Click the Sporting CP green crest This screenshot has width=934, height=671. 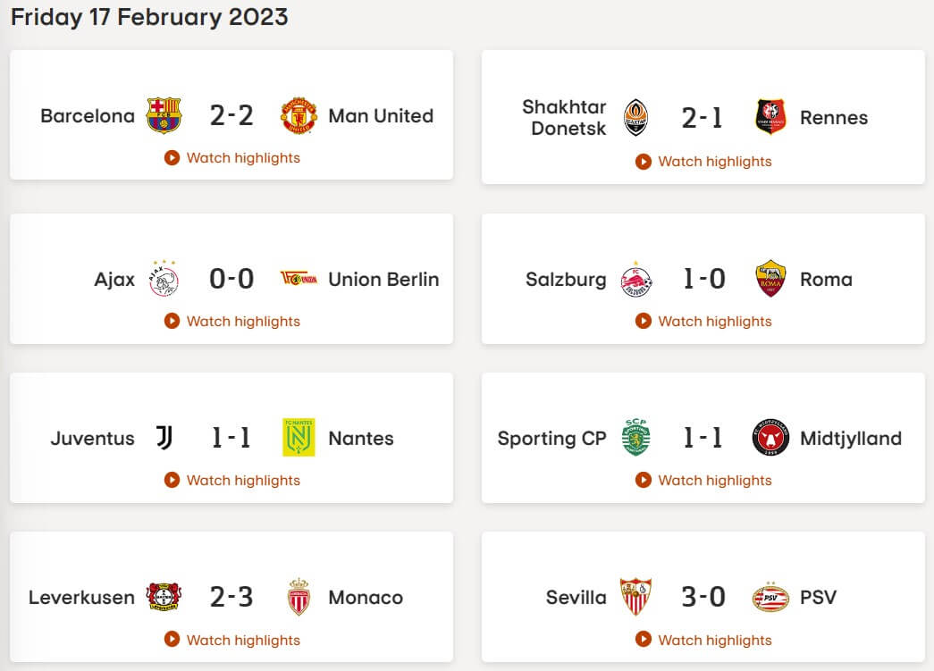point(635,438)
